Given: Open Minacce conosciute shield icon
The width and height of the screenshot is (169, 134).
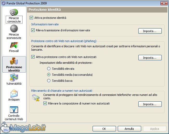Looking at the screenshot, I should [14, 12].
